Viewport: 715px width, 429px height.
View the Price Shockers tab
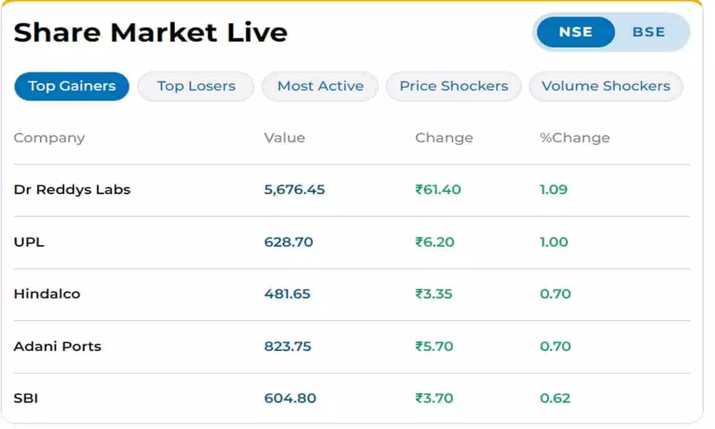coord(454,86)
